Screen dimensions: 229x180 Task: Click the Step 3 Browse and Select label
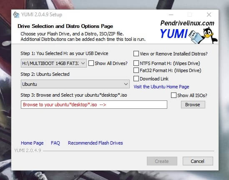click(x=74, y=95)
